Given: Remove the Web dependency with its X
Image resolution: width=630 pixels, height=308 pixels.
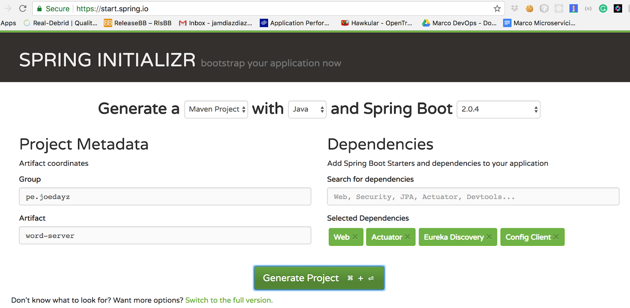Looking at the screenshot, I should (x=355, y=237).
